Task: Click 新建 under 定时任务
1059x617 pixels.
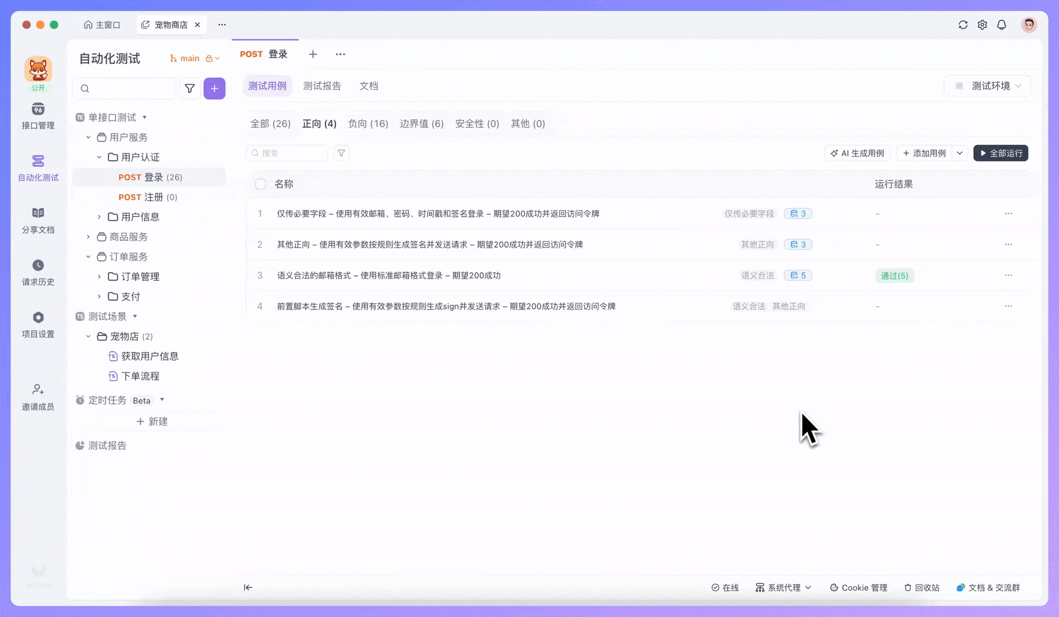Action: coord(153,421)
